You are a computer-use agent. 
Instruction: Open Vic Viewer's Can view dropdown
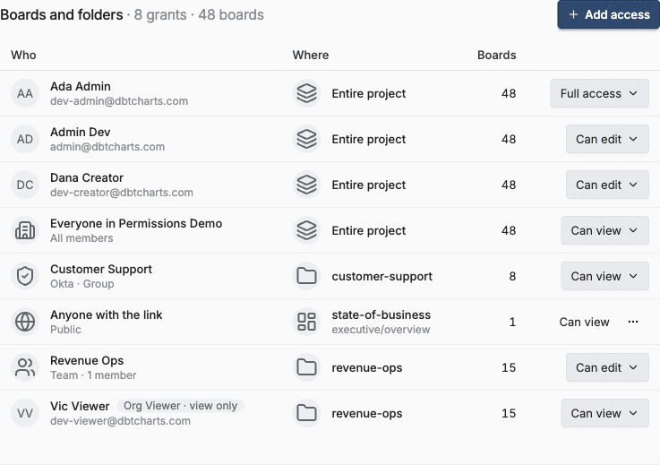604,413
